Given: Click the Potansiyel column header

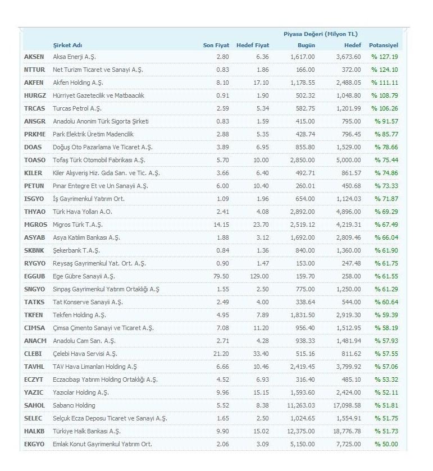Looking at the screenshot, I should pyautogui.click(x=384, y=45).
